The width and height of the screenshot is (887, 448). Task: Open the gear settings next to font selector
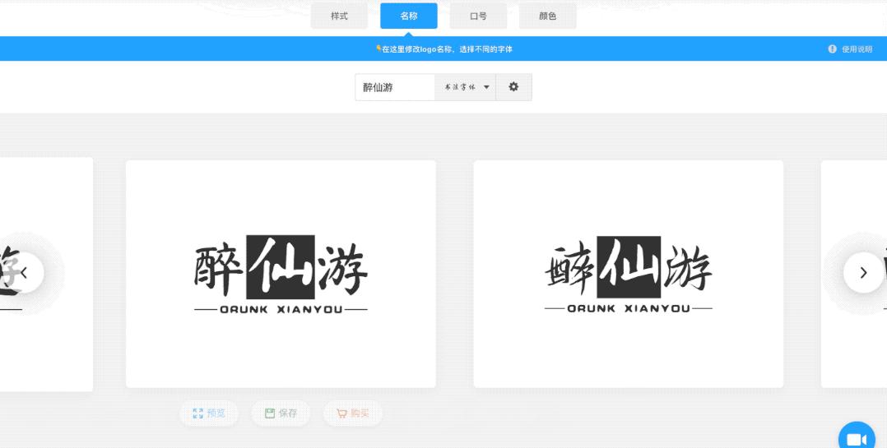513,87
